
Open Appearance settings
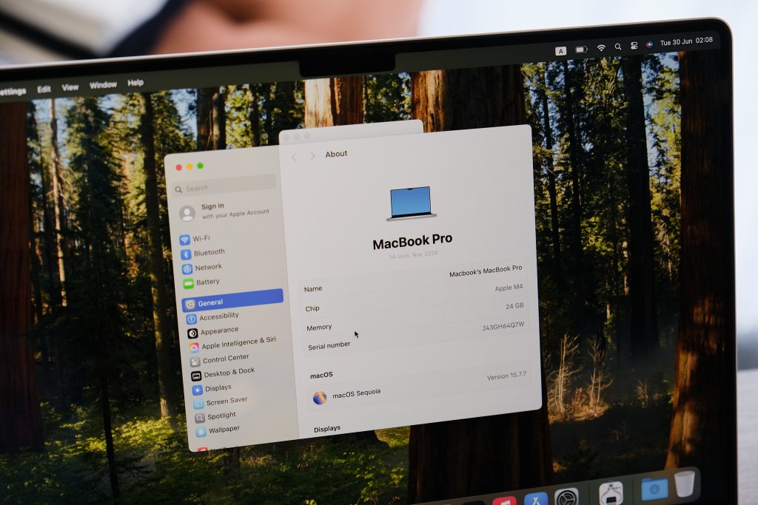click(214, 331)
